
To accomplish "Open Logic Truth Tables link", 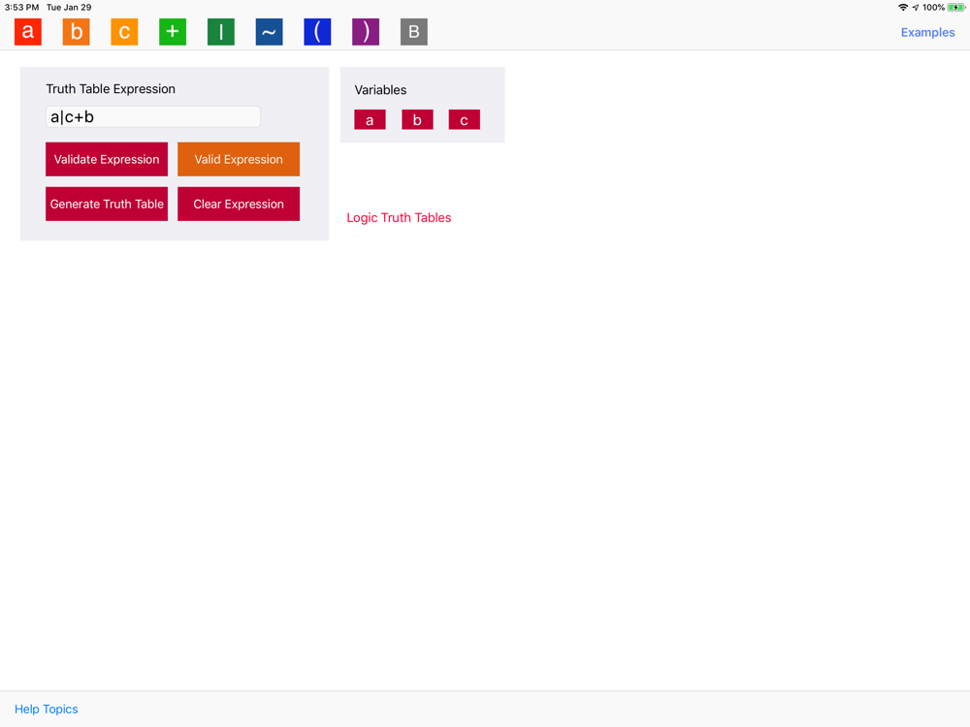I will 399,217.
